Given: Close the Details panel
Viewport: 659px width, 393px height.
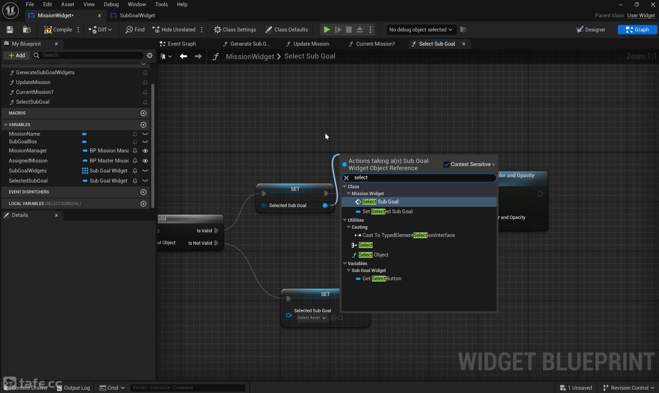Looking at the screenshot, I should [56, 215].
